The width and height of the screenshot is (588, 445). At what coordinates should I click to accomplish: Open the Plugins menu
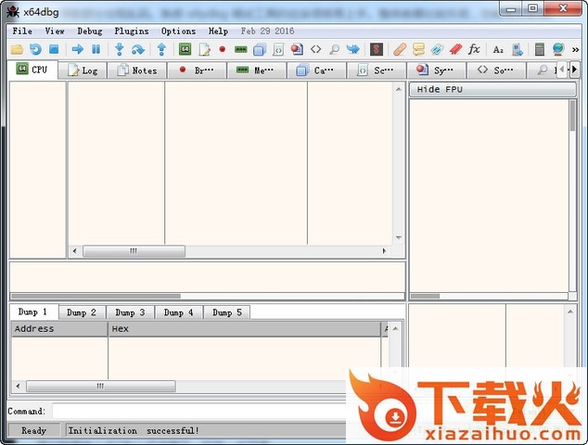pos(132,32)
